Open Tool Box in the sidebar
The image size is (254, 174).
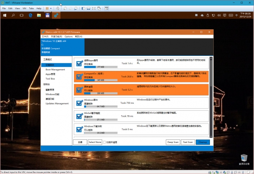coord(50,79)
